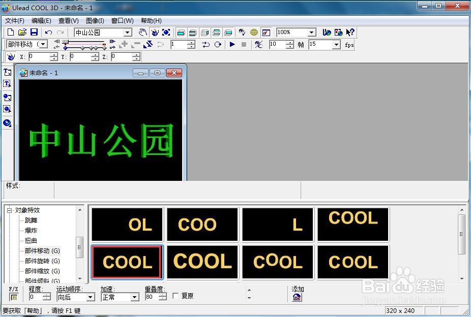The width and height of the screenshot is (471, 317).
Task: Toggle the smooth-motion icon left of the 10 field
Action: pos(258,44)
